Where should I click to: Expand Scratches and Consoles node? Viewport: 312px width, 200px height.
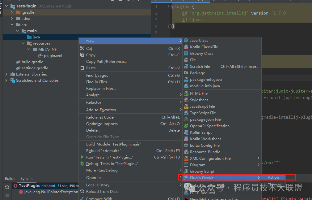point(6,80)
